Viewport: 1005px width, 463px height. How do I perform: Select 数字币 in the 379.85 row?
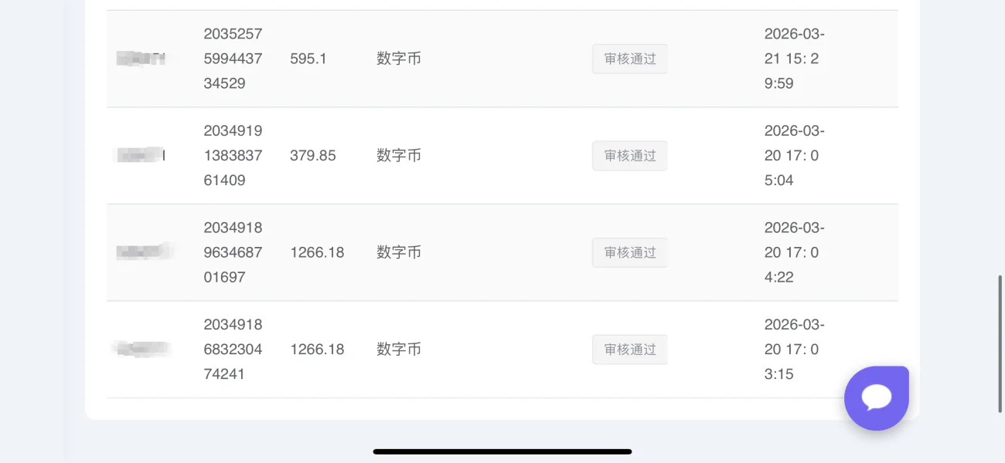(x=399, y=156)
